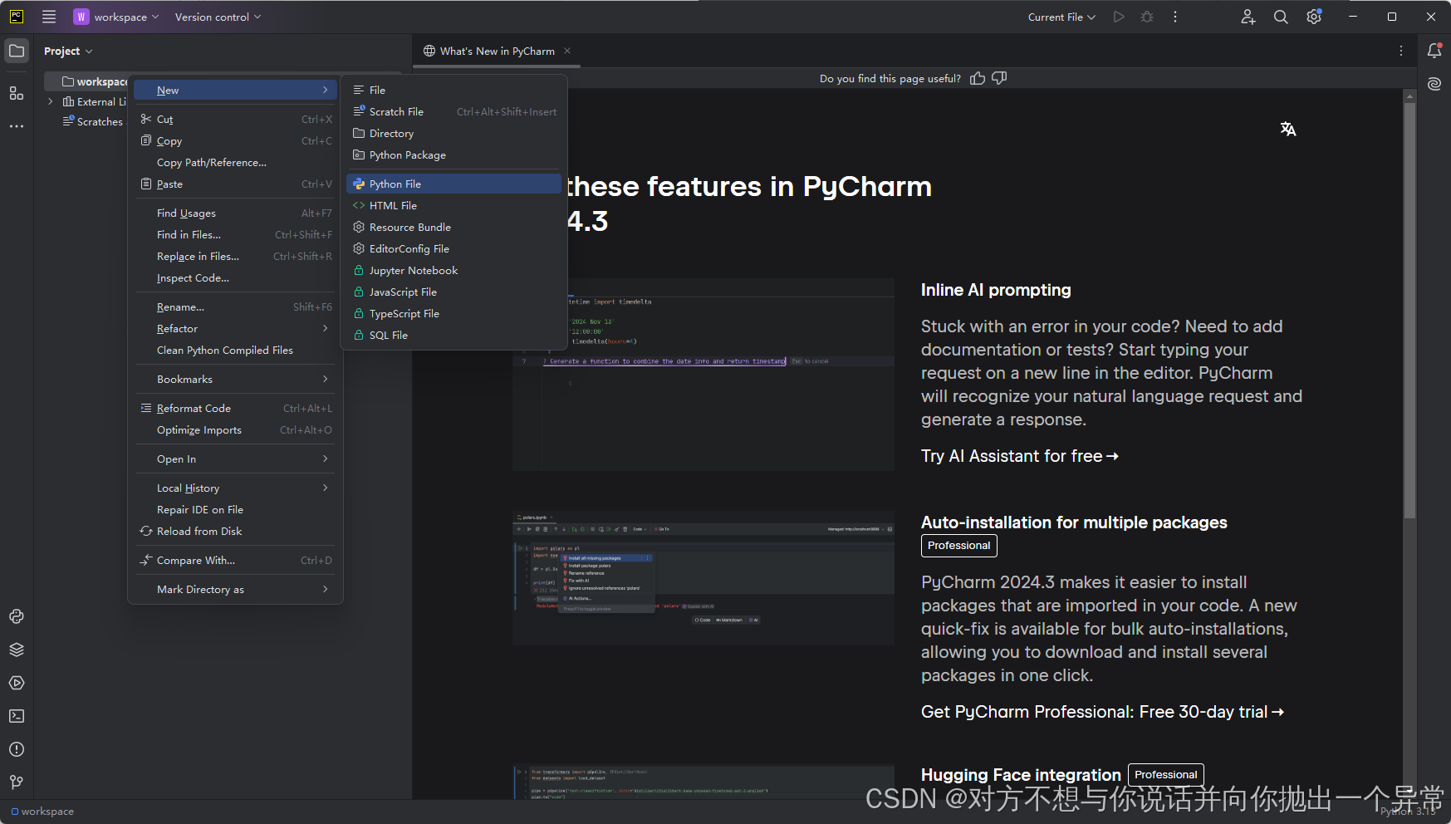Screen dimensions: 1451x824
Task: Click the thumbs down feedback icon
Action: click(999, 78)
